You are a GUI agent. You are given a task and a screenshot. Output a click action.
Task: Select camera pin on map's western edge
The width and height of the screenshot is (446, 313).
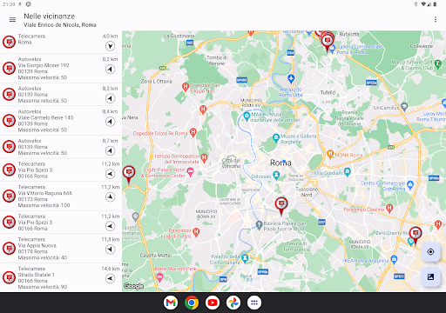[129, 175]
